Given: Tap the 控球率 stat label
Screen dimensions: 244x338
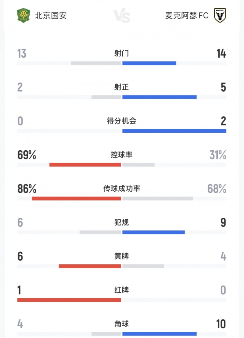Looking at the screenshot, I should pyautogui.click(x=121, y=155).
